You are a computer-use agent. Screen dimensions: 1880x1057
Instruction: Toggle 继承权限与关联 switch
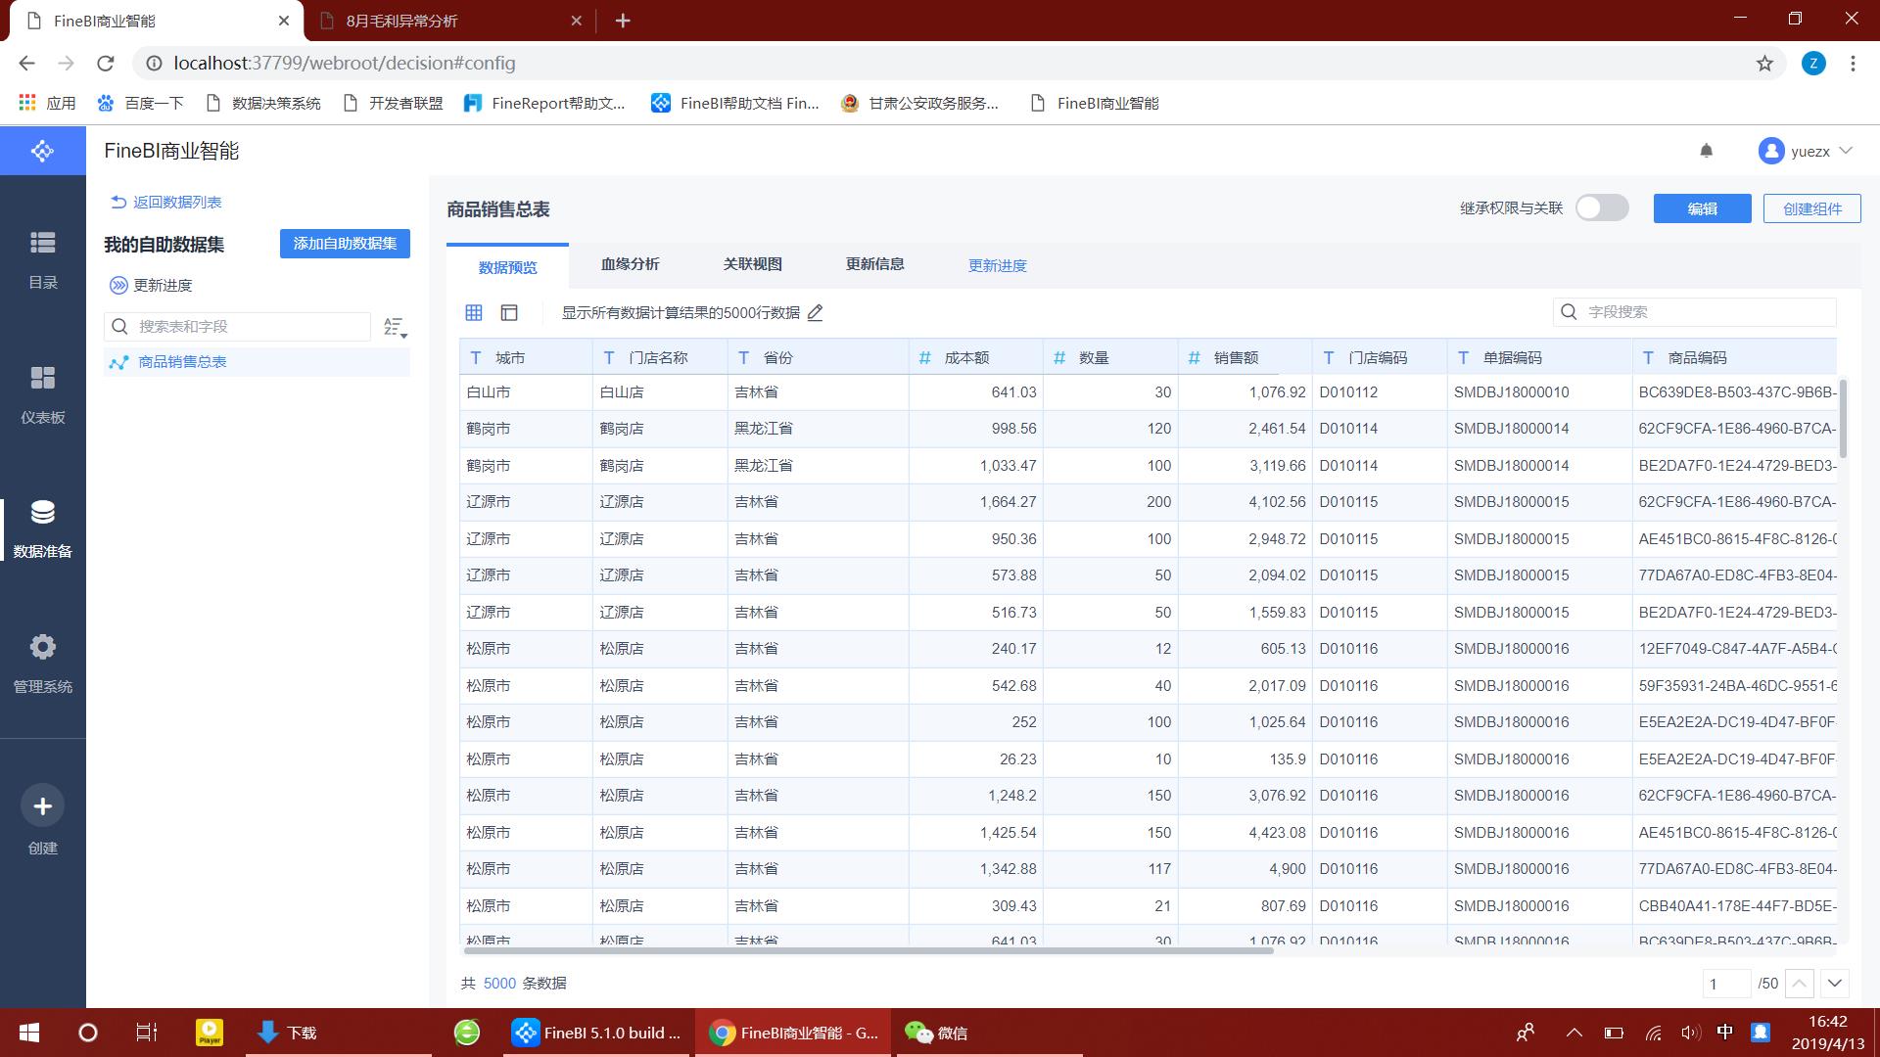click(x=1601, y=207)
